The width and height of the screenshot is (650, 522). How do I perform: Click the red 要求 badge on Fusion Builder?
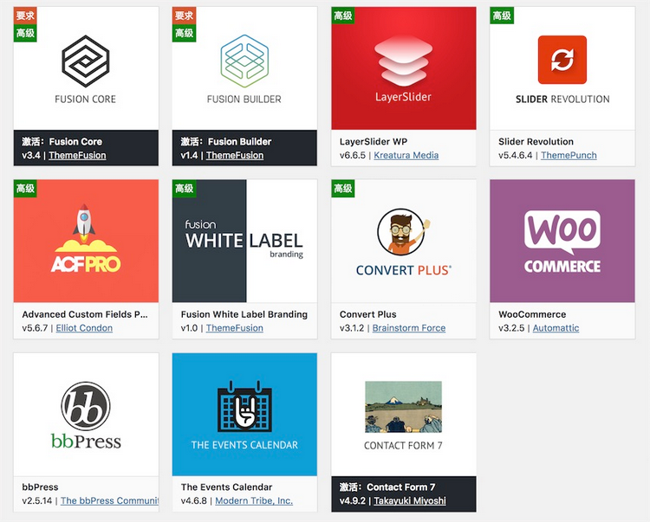coord(184,16)
